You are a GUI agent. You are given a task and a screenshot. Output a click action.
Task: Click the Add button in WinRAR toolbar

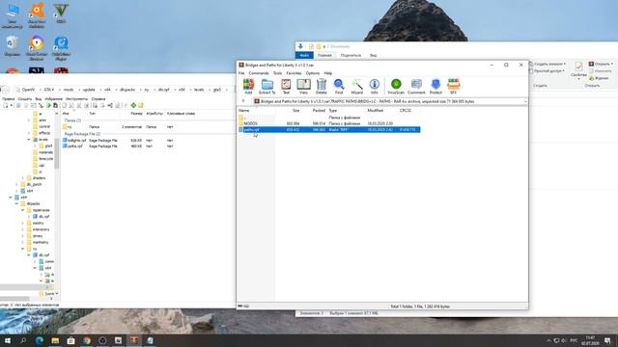click(248, 86)
